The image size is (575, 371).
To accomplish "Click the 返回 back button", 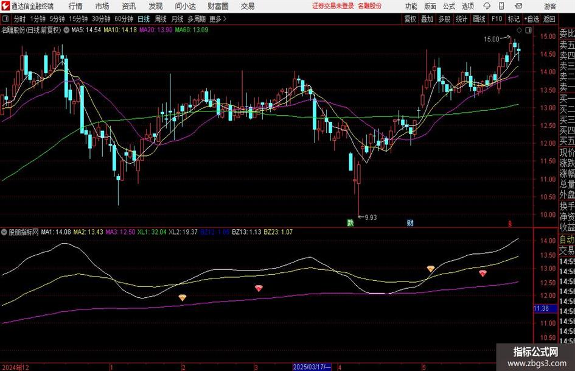I will (549, 19).
